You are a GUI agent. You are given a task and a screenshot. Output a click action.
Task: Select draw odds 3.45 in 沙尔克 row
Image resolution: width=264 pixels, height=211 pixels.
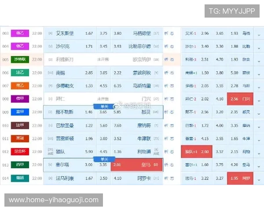103,46
